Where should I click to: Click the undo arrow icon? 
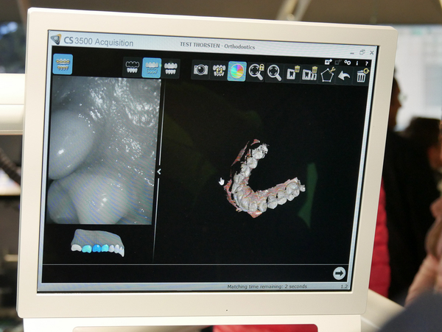click(x=344, y=76)
